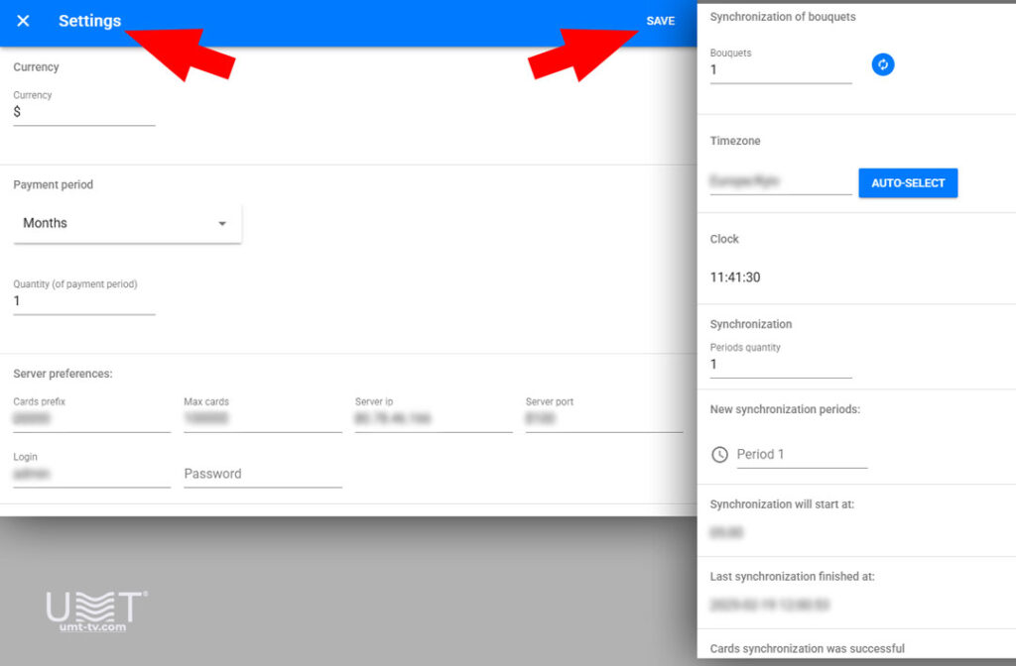Image resolution: width=1016 pixels, height=666 pixels.
Task: Click the Server port input field
Action: coord(603,421)
